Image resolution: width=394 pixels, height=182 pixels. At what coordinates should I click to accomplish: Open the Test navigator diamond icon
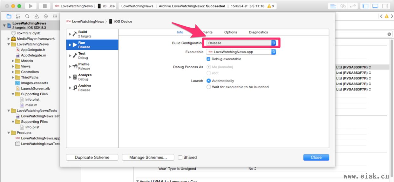pos(46,16)
